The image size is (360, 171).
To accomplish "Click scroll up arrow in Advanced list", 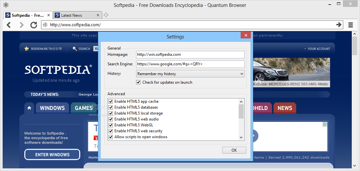I will [241, 101].
